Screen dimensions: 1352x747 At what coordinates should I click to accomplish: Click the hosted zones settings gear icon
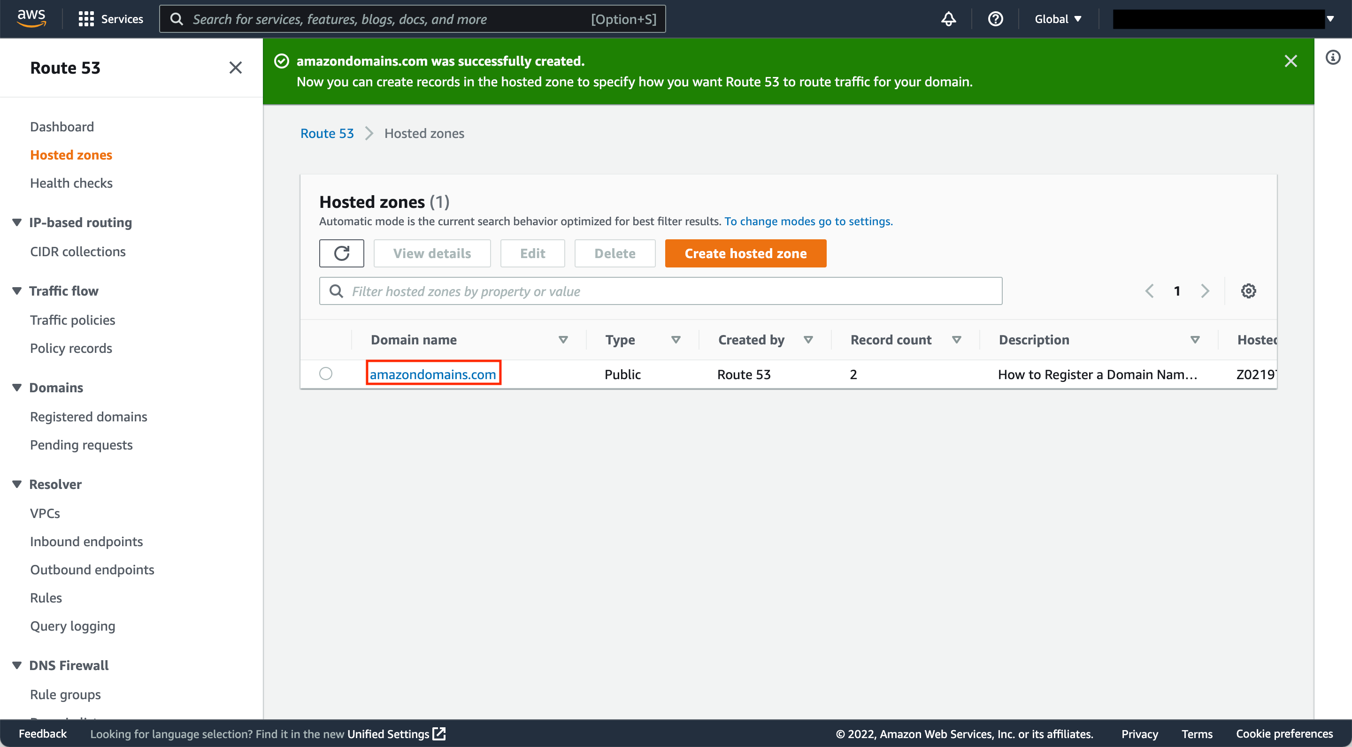click(x=1249, y=291)
